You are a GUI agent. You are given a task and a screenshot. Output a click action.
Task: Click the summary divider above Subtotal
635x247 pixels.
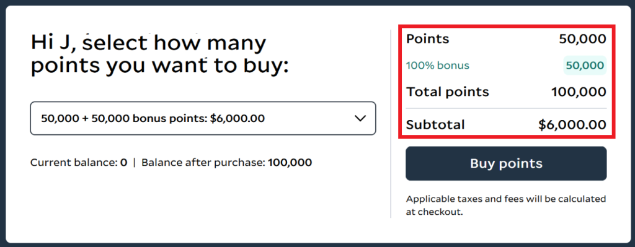506,108
